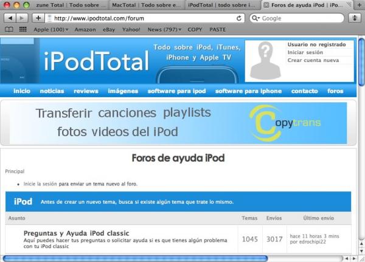Expand the News (797) bookmarks folder
This screenshot has height=262, width=365.
pos(164,30)
